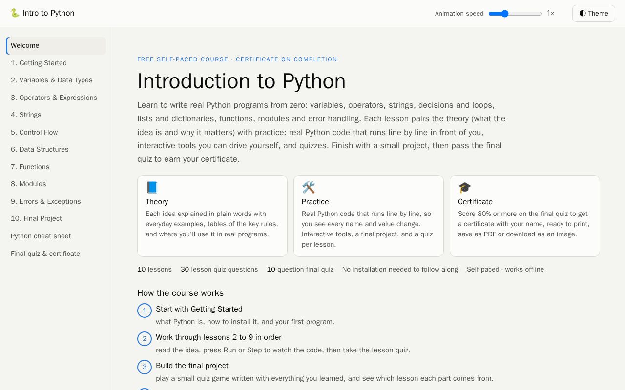Adjust the Animation speed slider

coord(515,14)
